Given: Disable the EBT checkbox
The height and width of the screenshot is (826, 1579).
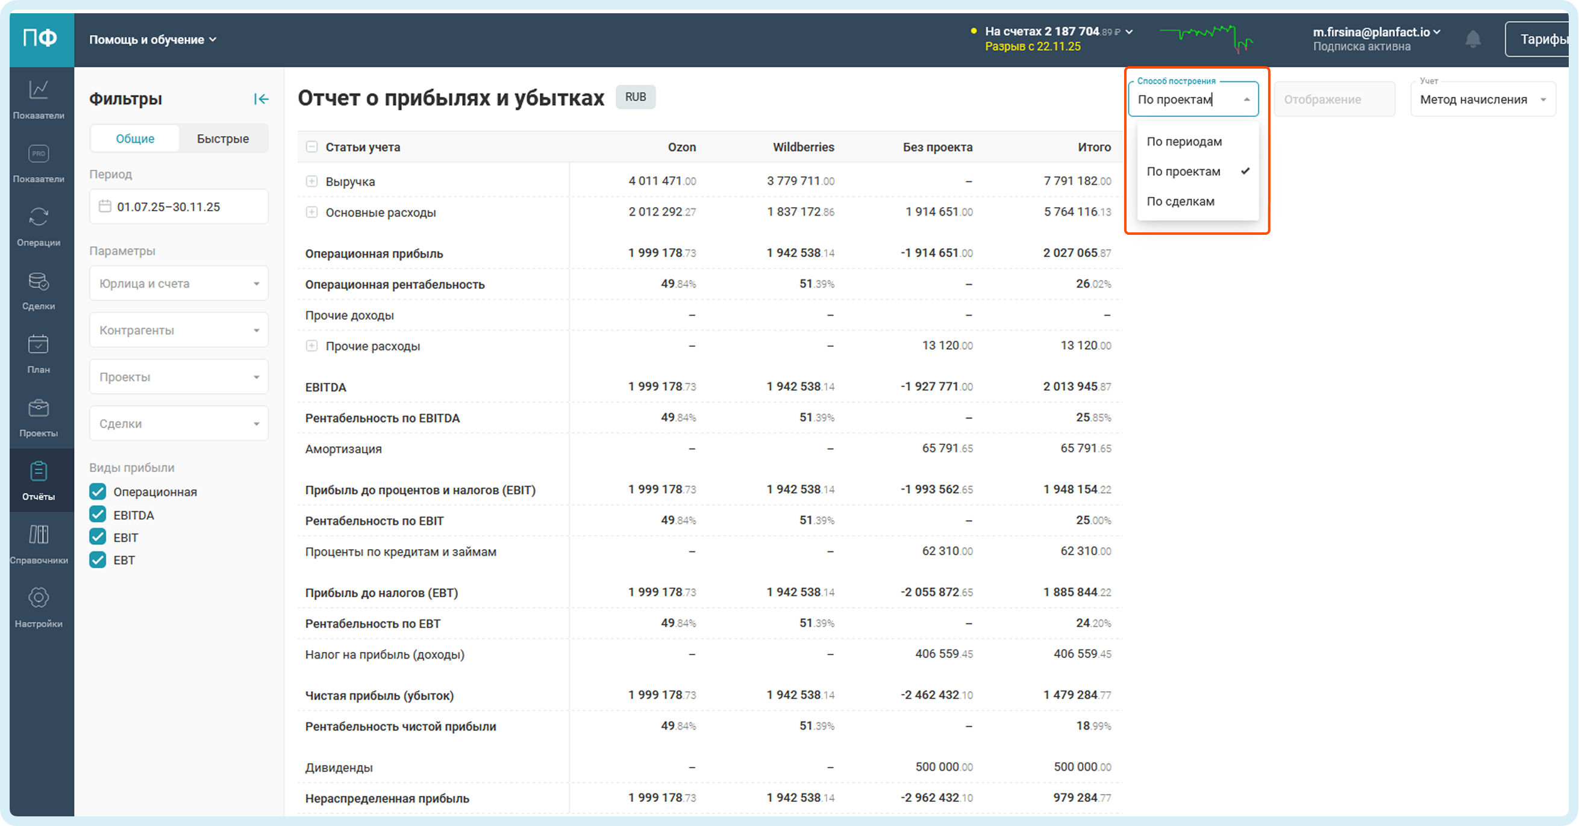Looking at the screenshot, I should 98,559.
